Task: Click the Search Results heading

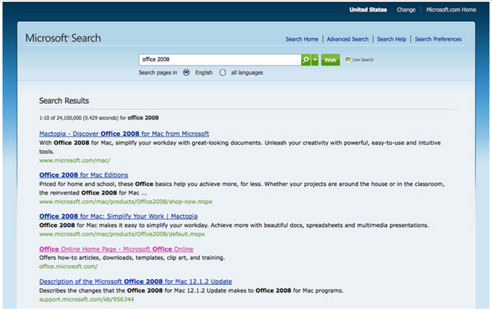Action: 64,101
